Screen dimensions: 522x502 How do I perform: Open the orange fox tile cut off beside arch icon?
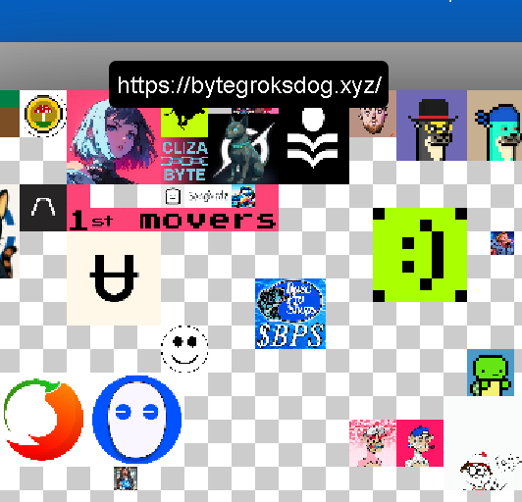pyautogui.click(x=10, y=231)
